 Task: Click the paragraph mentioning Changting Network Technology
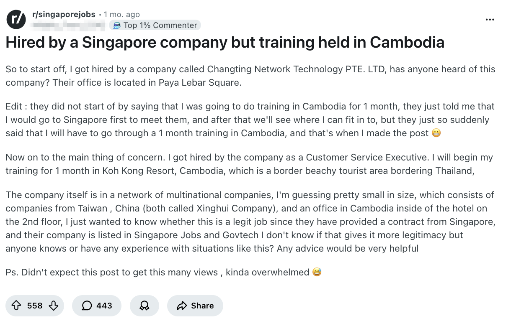click(250, 76)
